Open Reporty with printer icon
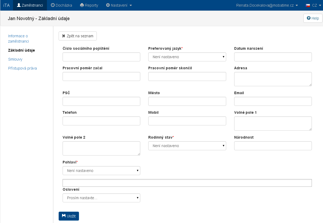 tap(89, 5)
